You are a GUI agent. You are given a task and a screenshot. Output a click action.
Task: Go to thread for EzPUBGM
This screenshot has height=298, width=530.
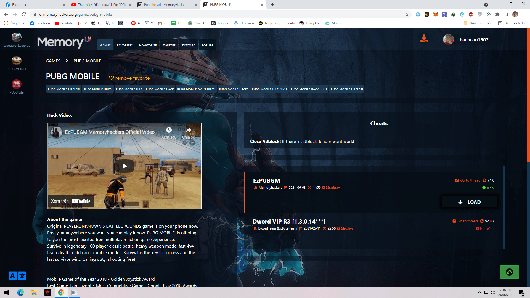pyautogui.click(x=468, y=180)
